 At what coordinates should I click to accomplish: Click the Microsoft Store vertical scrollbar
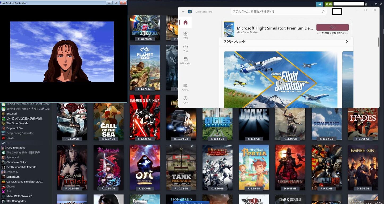(x=378, y=42)
